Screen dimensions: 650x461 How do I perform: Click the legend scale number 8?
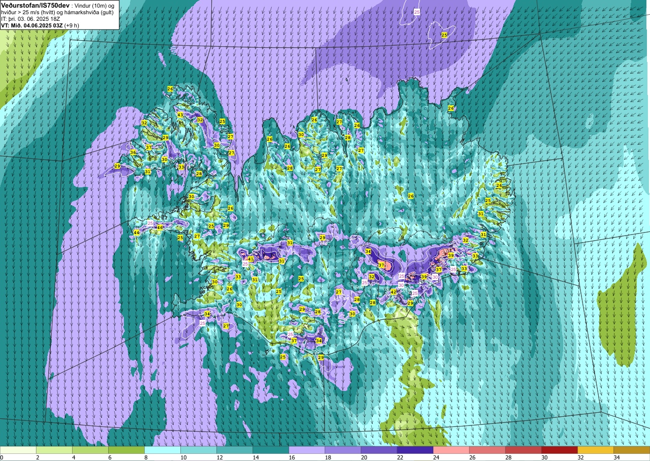(146, 457)
